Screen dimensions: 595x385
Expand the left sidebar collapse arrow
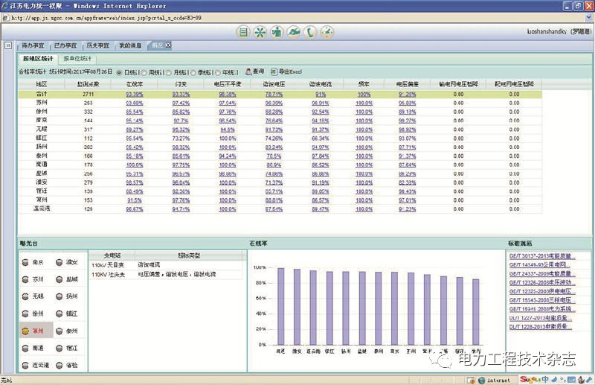click(9, 45)
